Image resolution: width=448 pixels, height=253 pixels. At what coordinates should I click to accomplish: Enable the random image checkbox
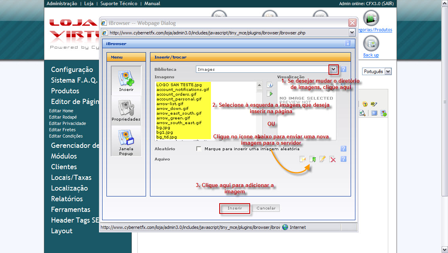pyautogui.click(x=199, y=149)
